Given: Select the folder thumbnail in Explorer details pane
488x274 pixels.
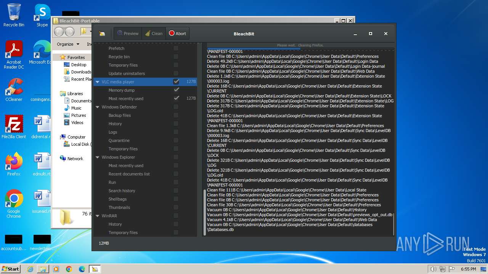Looking at the screenshot, I should (67, 218).
